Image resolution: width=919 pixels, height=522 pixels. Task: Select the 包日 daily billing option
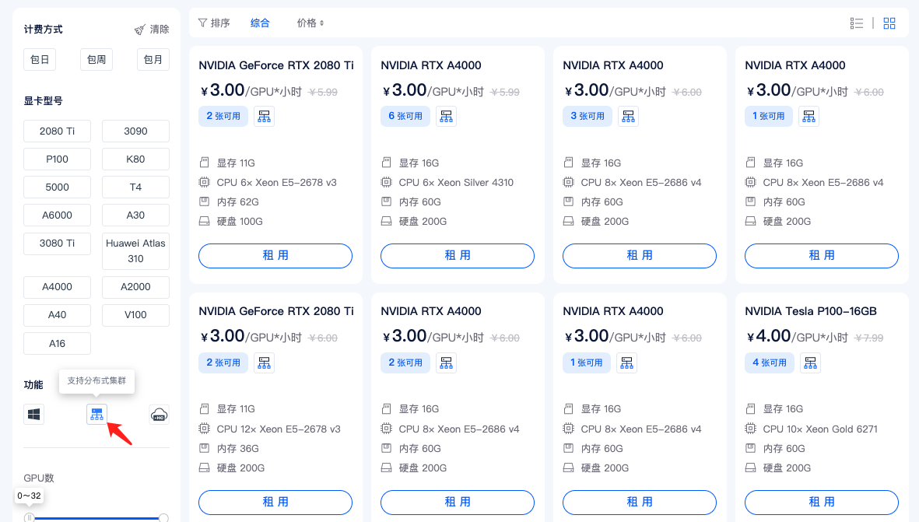point(40,59)
